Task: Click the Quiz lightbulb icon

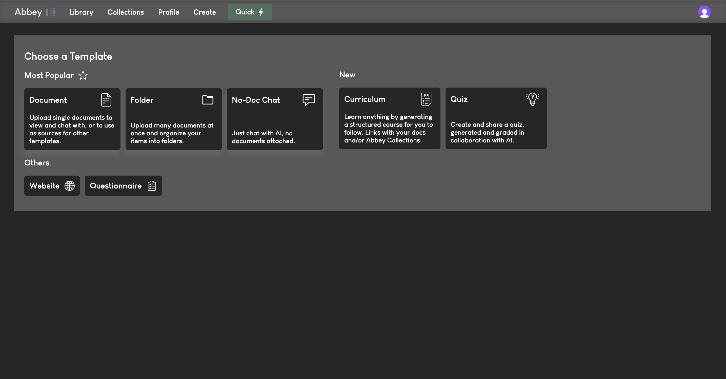Action: 532,99
